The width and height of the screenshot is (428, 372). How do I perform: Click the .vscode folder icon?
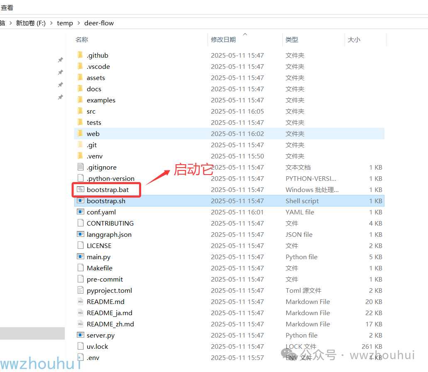click(80, 66)
